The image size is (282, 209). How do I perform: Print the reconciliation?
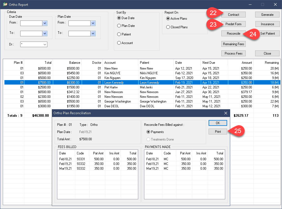(218, 132)
